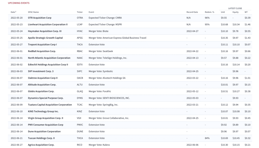
Task: Click 'Merger Vote: Alvotech Holdings SA' event
Action: [x=107, y=78]
